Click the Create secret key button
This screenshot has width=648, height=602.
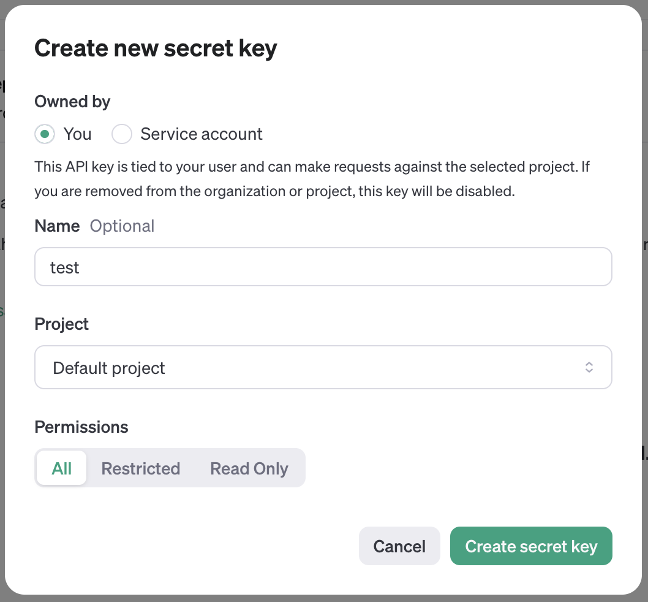(530, 546)
